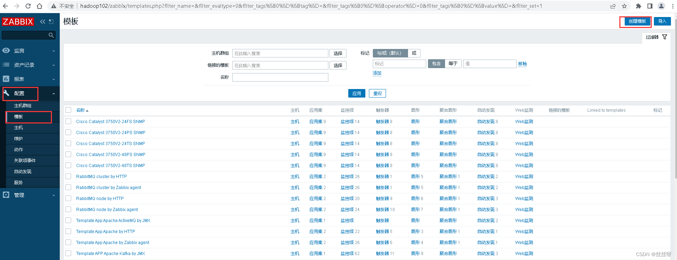Viewport: 677px width, 260px height.
Task: Click the 名称 filter input field
Action: click(280, 77)
